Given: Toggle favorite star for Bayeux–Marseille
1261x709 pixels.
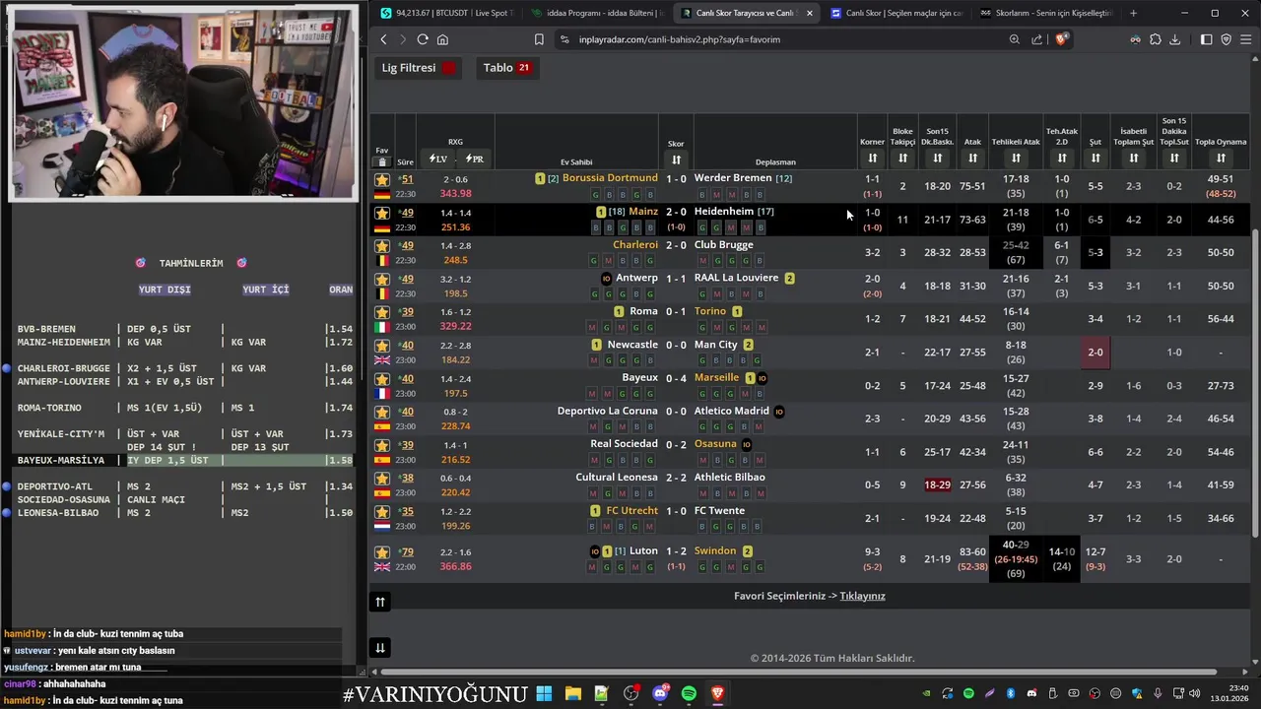Looking at the screenshot, I should click(382, 379).
